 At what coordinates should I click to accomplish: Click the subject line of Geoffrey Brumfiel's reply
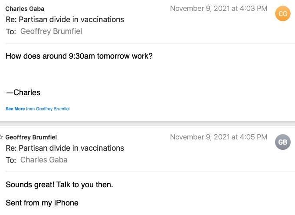65,148
